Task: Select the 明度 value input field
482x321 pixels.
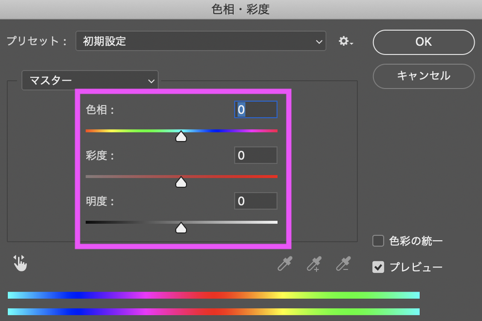Action: pos(256,201)
